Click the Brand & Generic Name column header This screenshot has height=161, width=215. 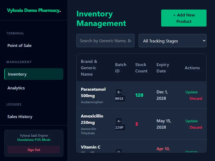pyautogui.click(x=89, y=68)
